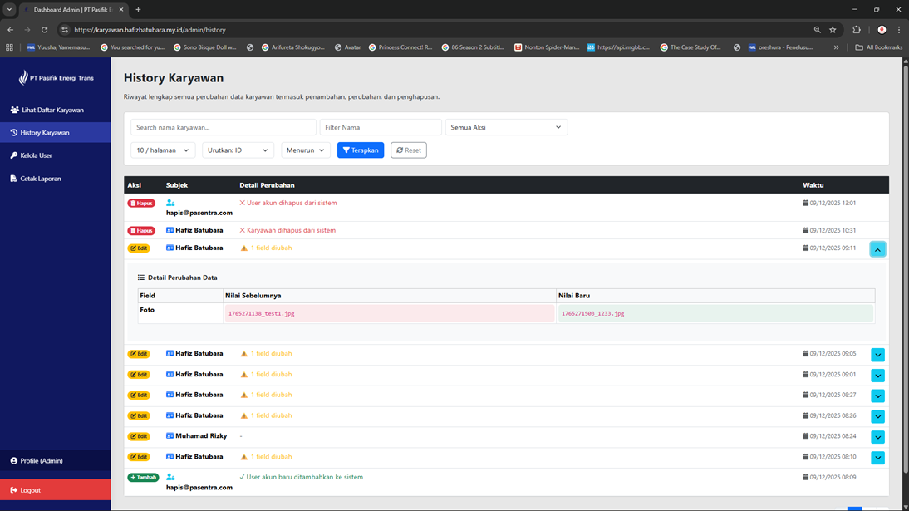Click Muhamad Rizky name

coord(201,435)
